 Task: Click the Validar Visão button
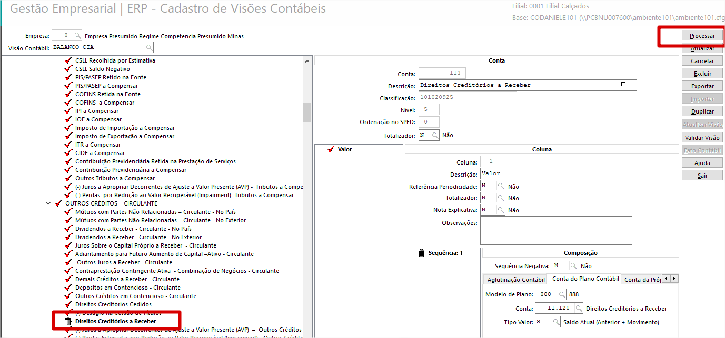702,138
